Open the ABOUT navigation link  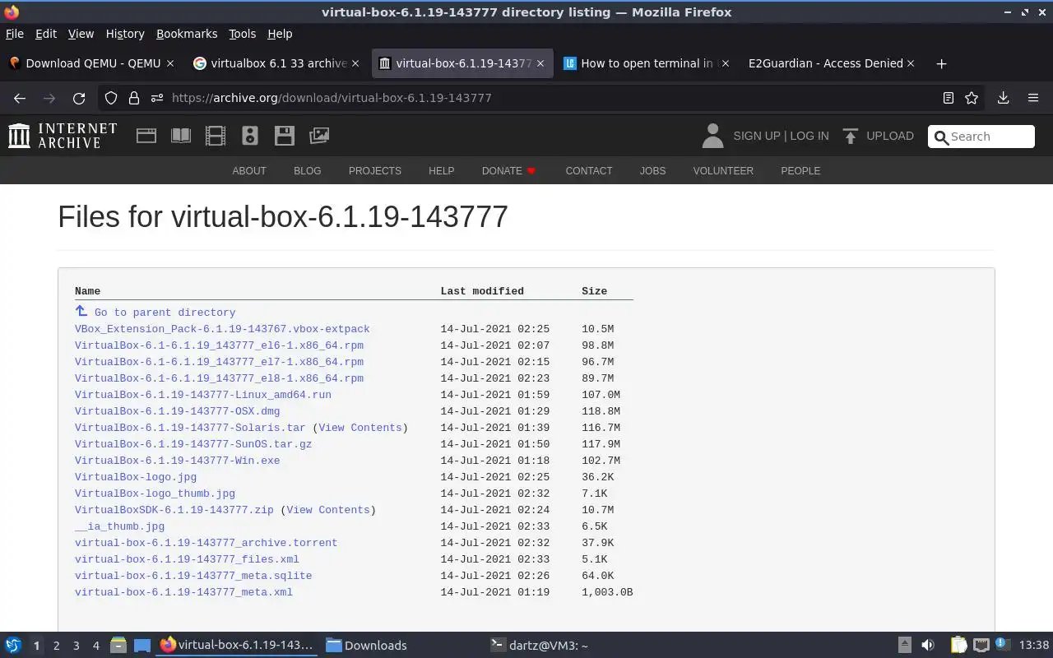tap(249, 171)
